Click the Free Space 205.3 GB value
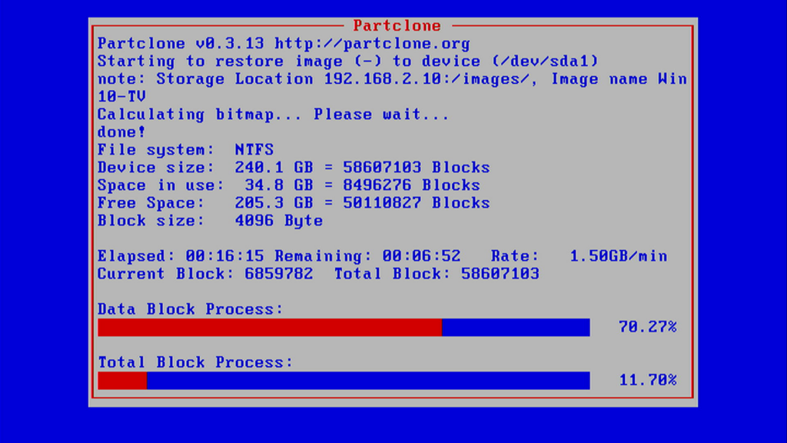 pos(264,203)
